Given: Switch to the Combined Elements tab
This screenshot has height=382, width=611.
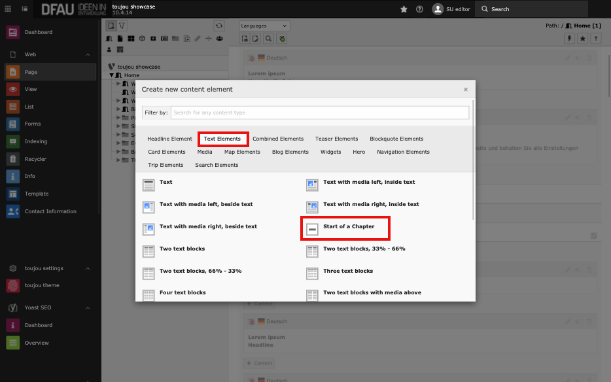Looking at the screenshot, I should click(278, 139).
